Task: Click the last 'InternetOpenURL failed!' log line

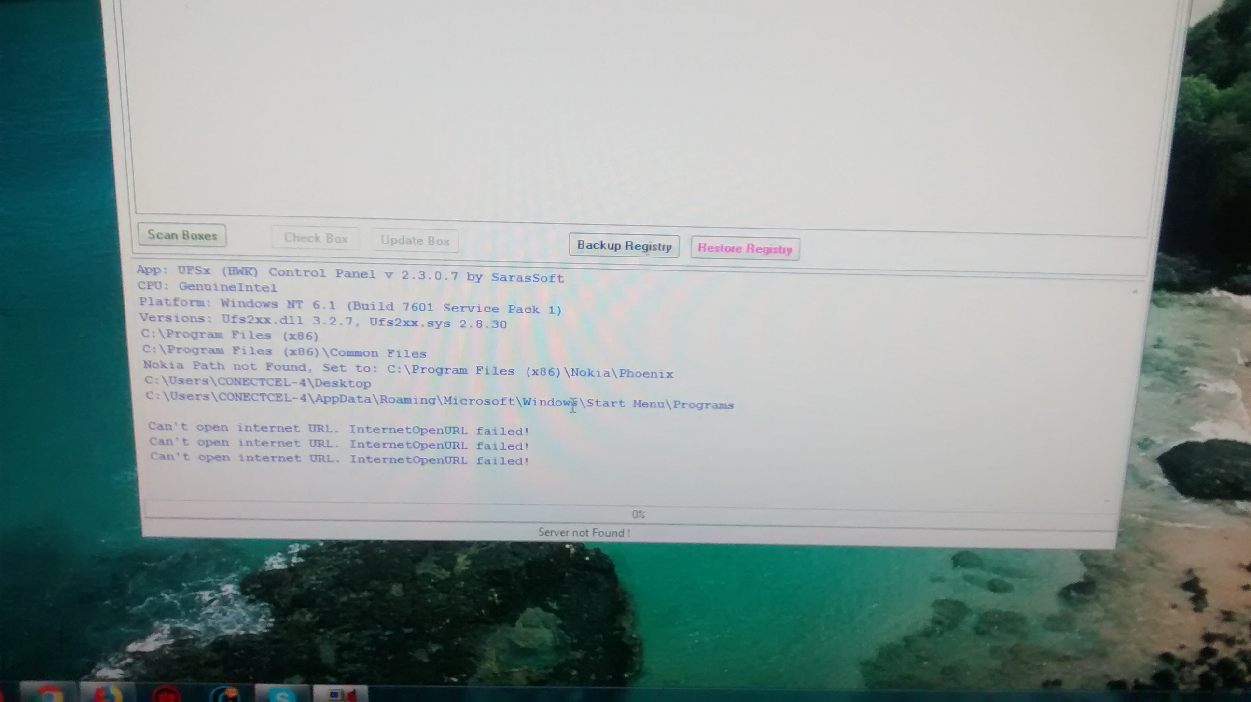Action: click(340, 459)
